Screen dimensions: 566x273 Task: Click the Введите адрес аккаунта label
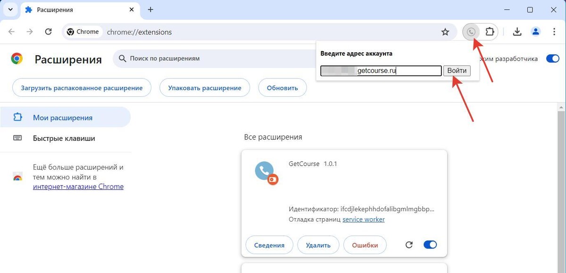[x=356, y=53]
